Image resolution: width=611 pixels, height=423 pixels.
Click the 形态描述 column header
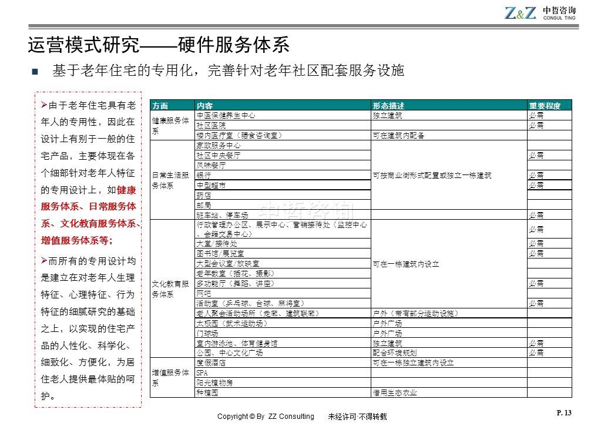click(389, 106)
